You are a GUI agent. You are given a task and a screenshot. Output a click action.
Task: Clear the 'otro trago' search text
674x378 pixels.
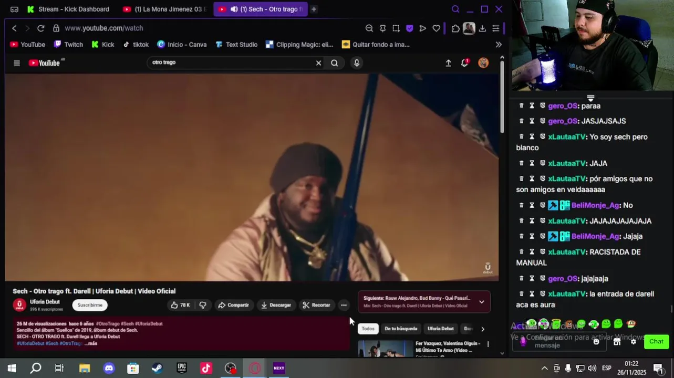pos(318,63)
